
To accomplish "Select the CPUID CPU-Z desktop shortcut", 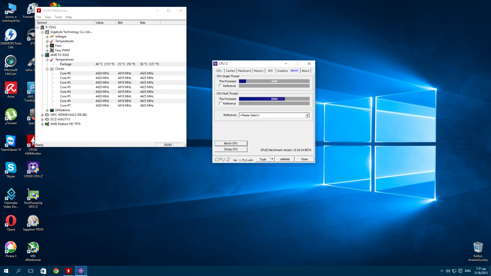I will tap(33, 170).
